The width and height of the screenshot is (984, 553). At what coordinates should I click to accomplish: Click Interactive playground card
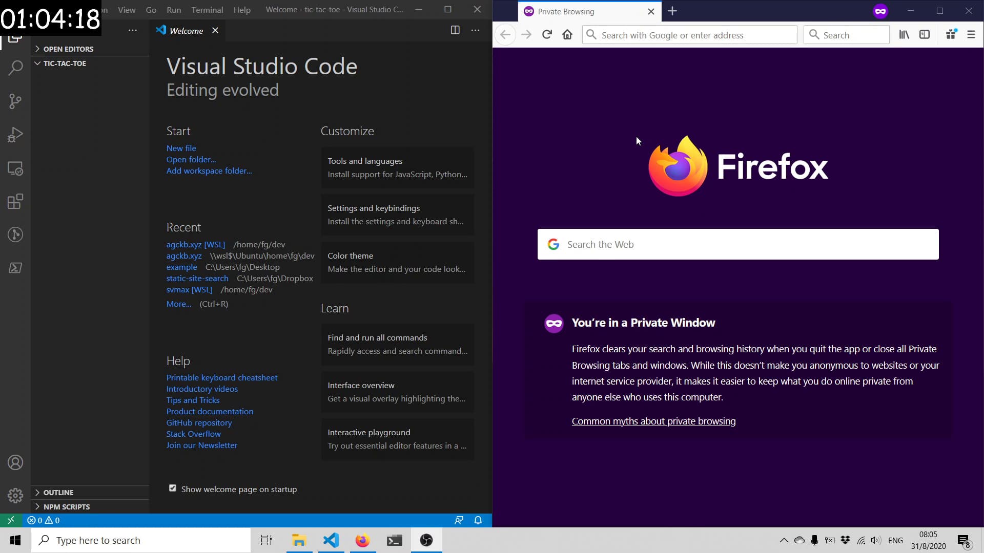pyautogui.click(x=398, y=439)
